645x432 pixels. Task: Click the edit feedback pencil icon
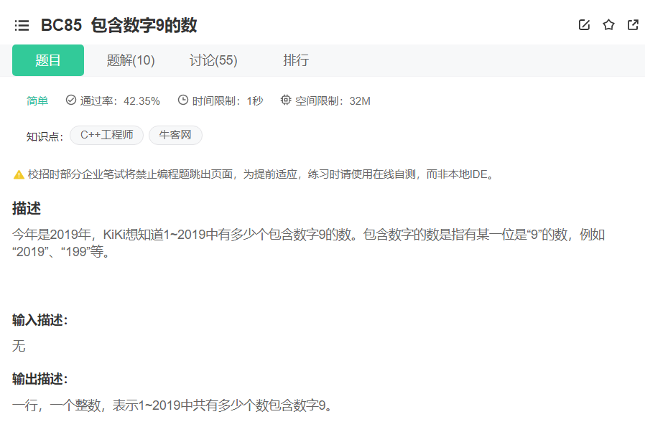[x=583, y=24]
